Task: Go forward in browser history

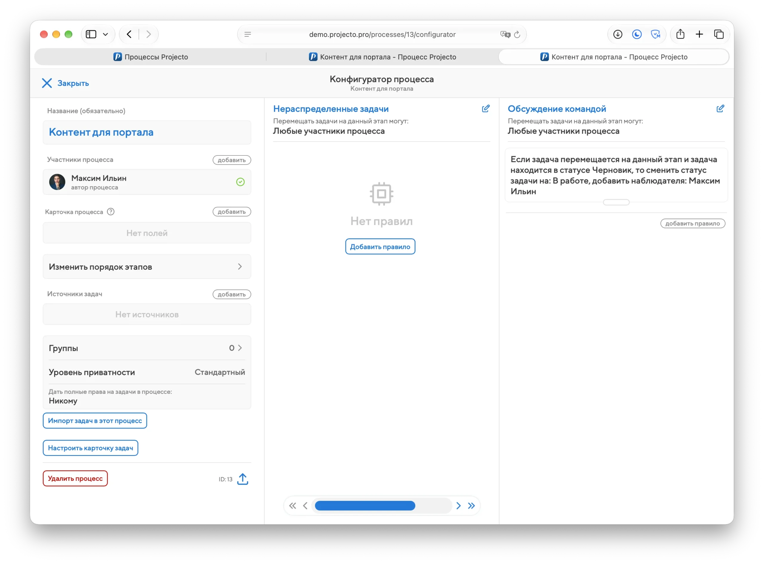Action: click(149, 34)
